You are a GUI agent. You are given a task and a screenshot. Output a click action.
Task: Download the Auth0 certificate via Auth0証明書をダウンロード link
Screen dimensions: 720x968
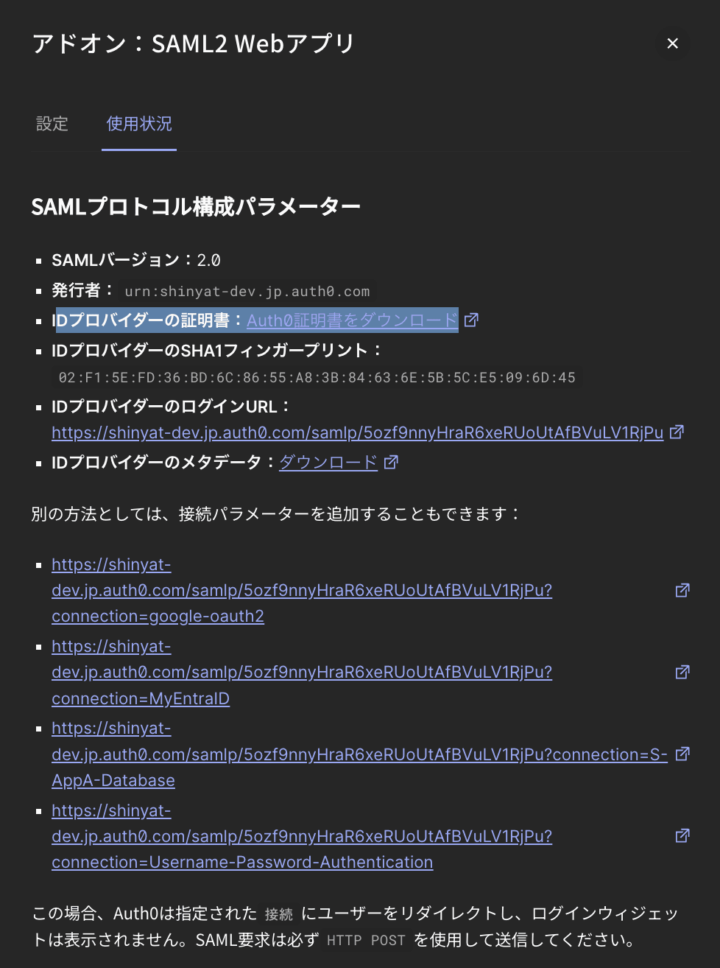[351, 320]
